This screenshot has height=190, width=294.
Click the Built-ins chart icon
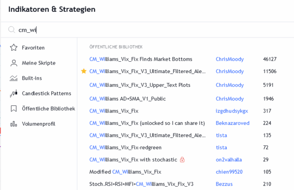[x=12, y=78]
